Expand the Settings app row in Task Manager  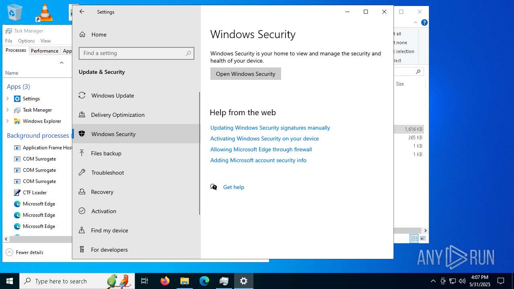pyautogui.click(x=7, y=99)
